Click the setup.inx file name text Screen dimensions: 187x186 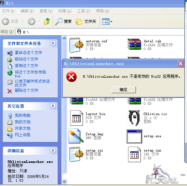(153, 151)
